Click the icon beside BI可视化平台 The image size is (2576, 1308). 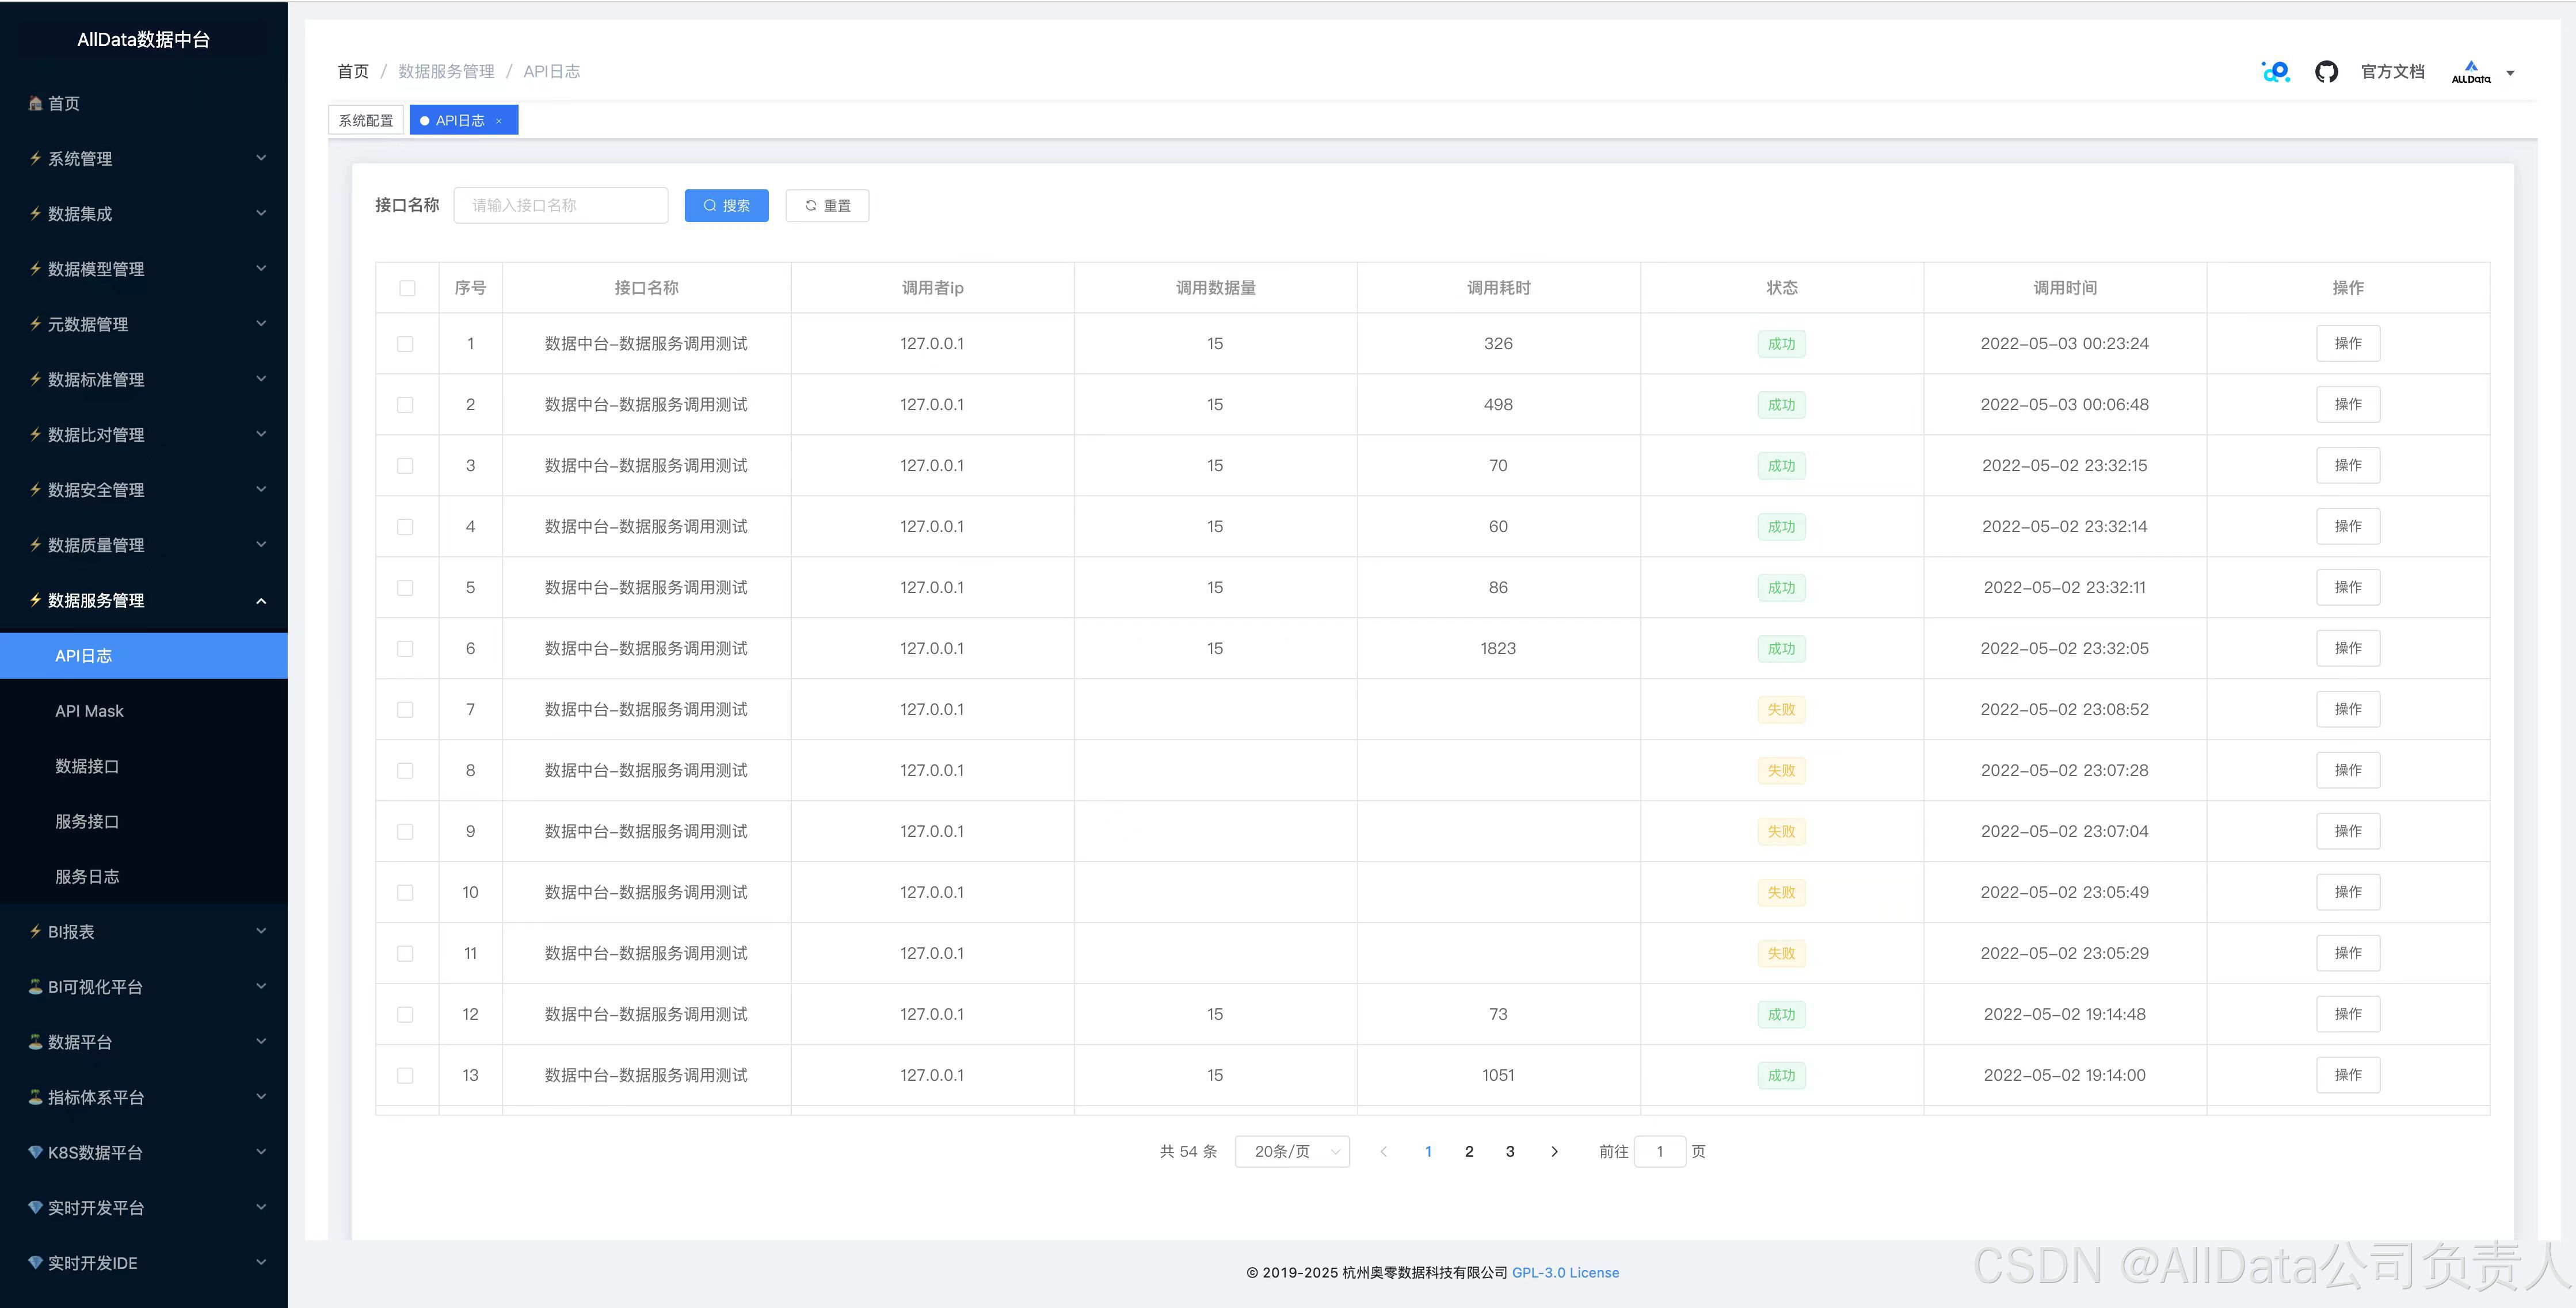coord(36,986)
